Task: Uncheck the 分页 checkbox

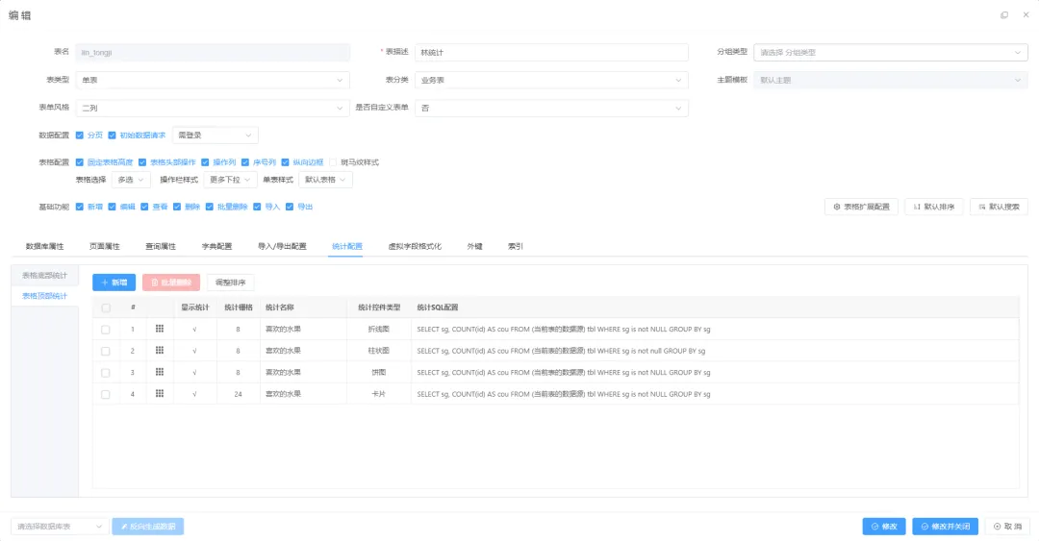Action: [x=80, y=135]
